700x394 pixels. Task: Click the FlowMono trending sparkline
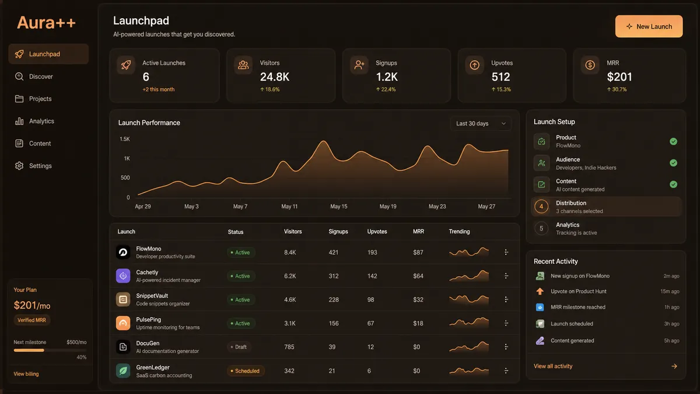click(x=469, y=252)
